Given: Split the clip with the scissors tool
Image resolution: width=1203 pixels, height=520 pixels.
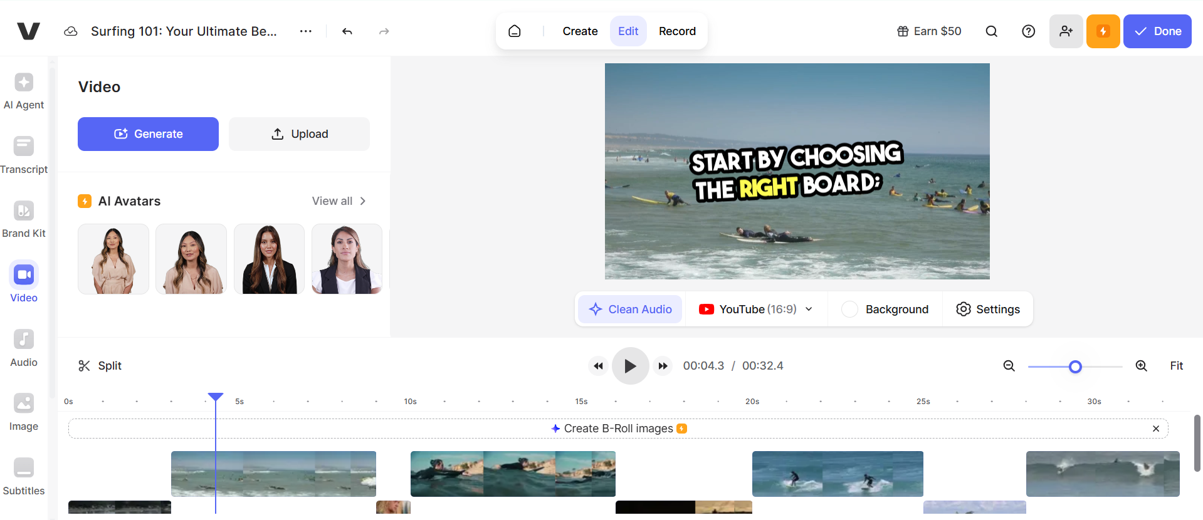Looking at the screenshot, I should 100,366.
